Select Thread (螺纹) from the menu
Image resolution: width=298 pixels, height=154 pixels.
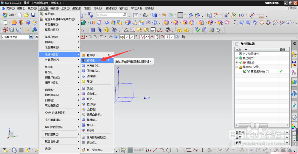97,142
